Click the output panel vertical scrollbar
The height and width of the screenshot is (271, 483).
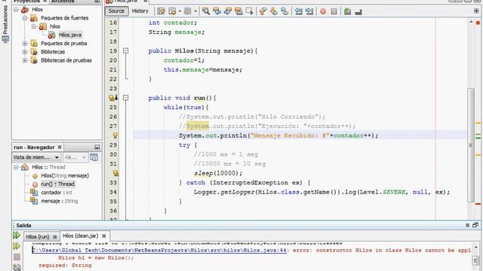coord(476,260)
